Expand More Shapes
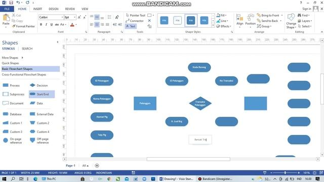Image resolution: width=324 pixels, height=182 pixels. [x=12, y=58]
